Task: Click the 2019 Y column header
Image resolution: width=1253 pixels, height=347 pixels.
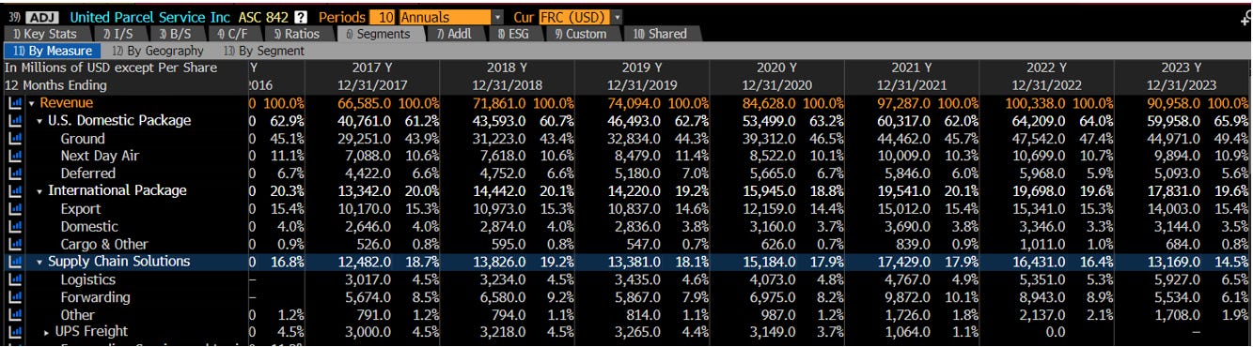Action: click(x=642, y=68)
